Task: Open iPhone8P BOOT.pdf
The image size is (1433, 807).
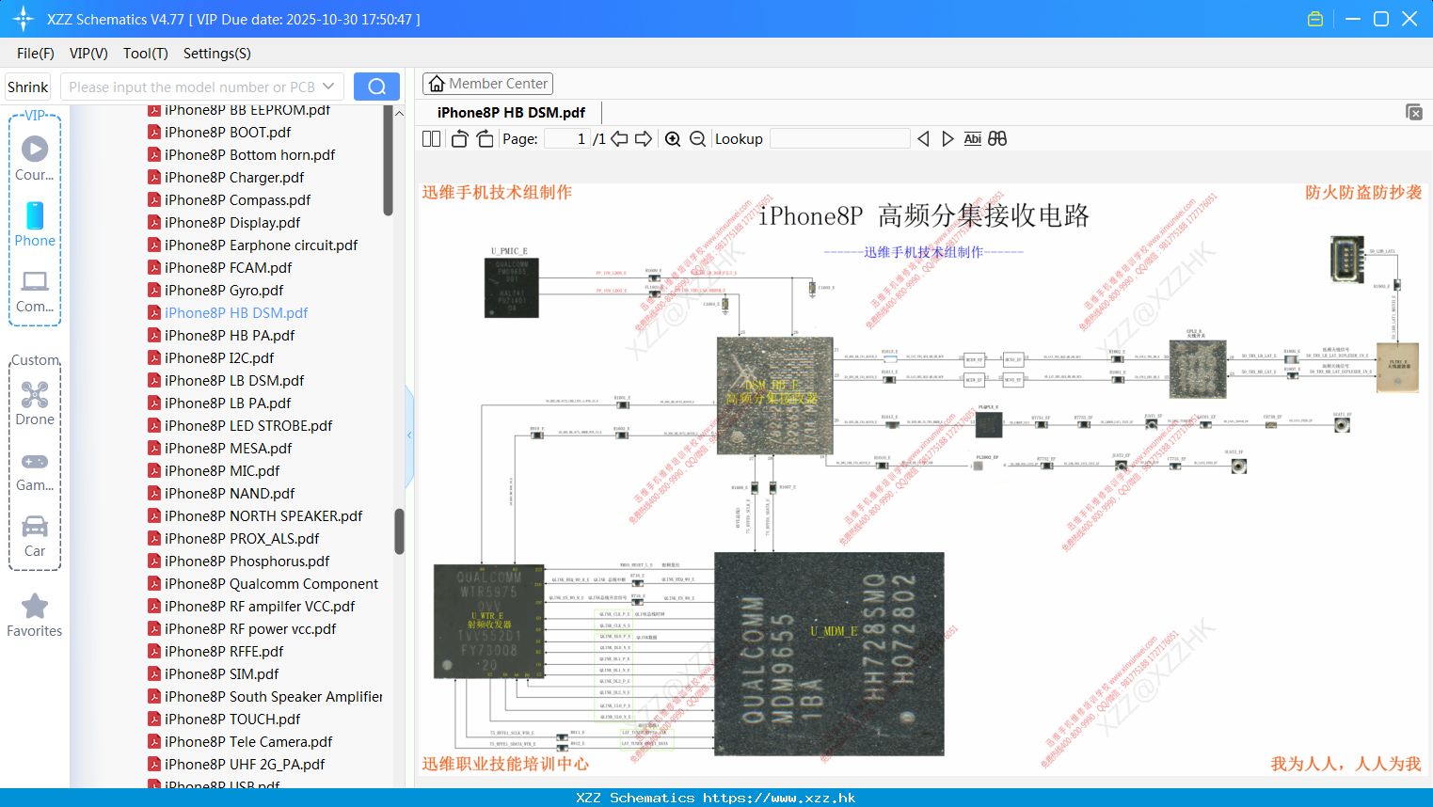Action: tap(228, 133)
